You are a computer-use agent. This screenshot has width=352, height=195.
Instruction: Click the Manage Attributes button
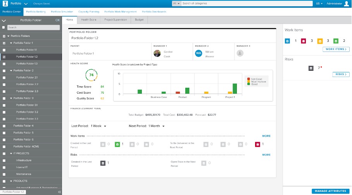tap(331, 191)
